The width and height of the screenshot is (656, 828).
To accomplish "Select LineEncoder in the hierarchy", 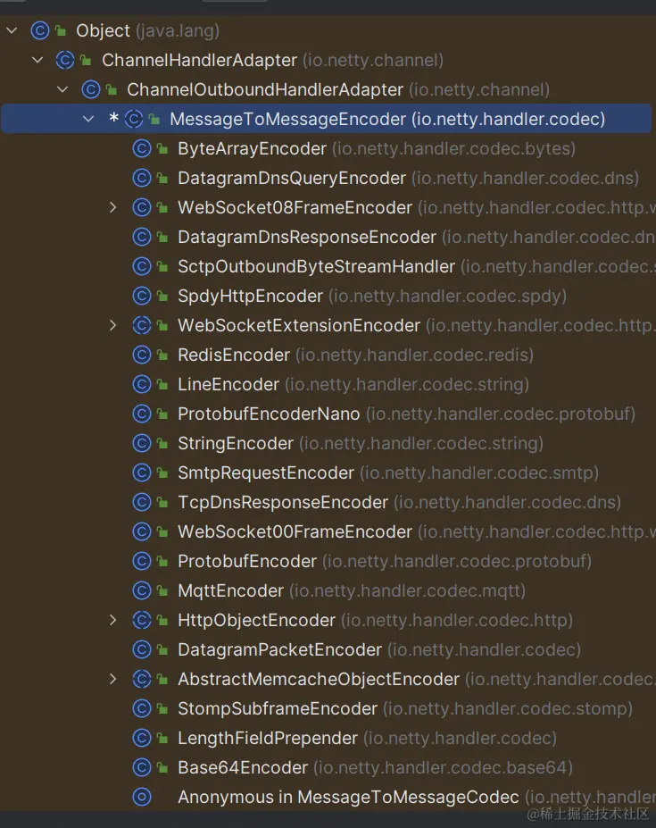I will point(353,384).
